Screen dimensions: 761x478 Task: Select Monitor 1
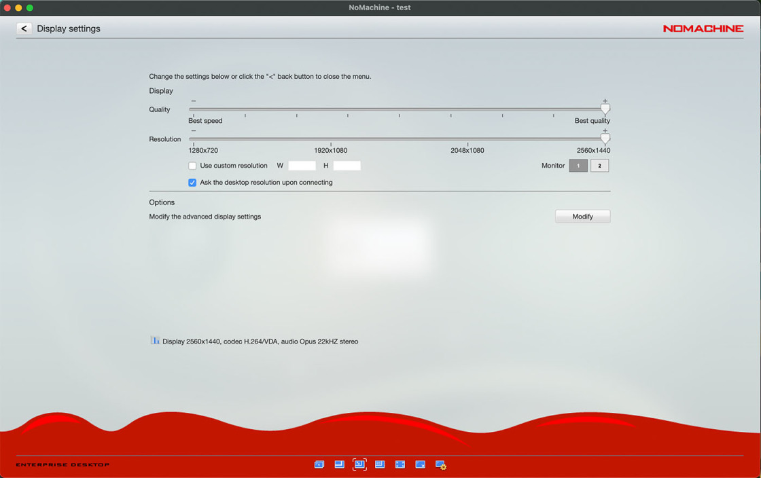pyautogui.click(x=578, y=166)
